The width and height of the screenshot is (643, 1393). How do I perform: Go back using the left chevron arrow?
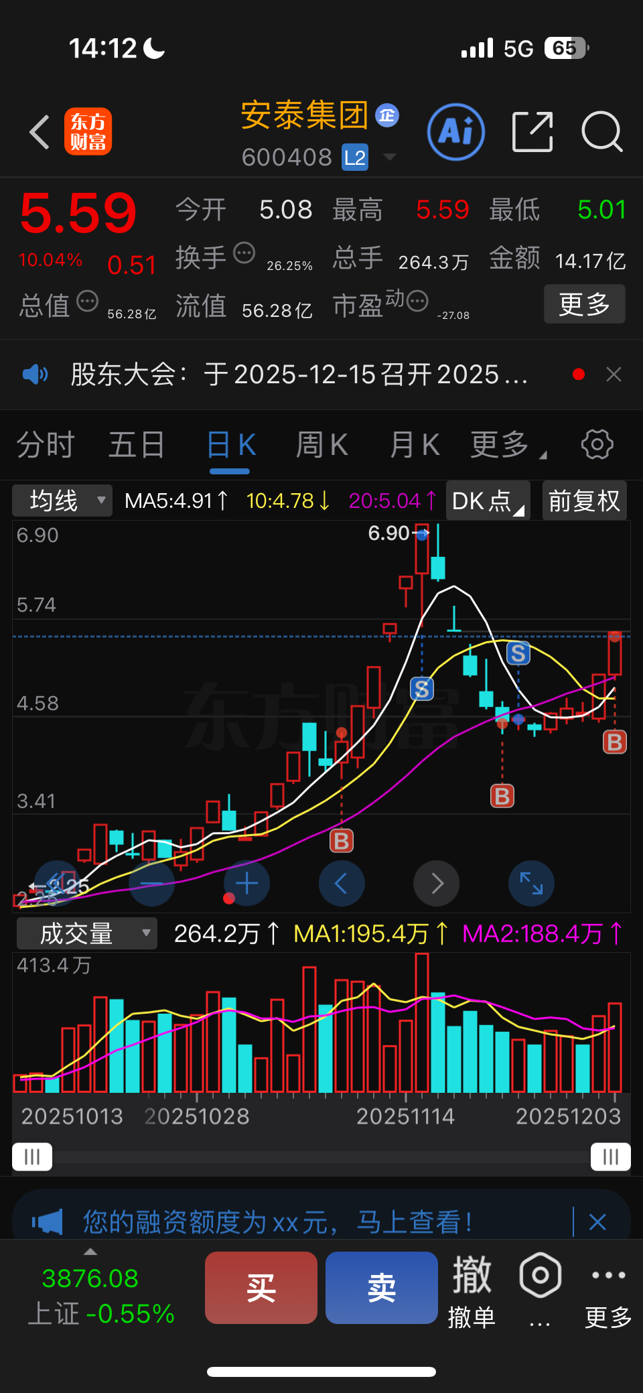point(40,131)
